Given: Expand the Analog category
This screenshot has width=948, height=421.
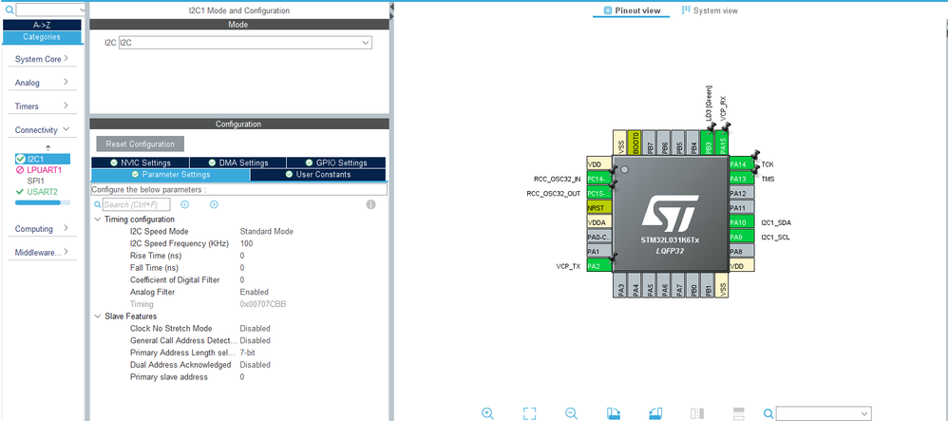Looking at the screenshot, I should coord(42,83).
